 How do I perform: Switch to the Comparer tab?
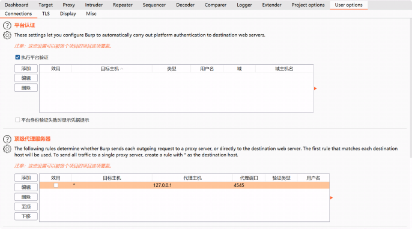pyautogui.click(x=216, y=5)
